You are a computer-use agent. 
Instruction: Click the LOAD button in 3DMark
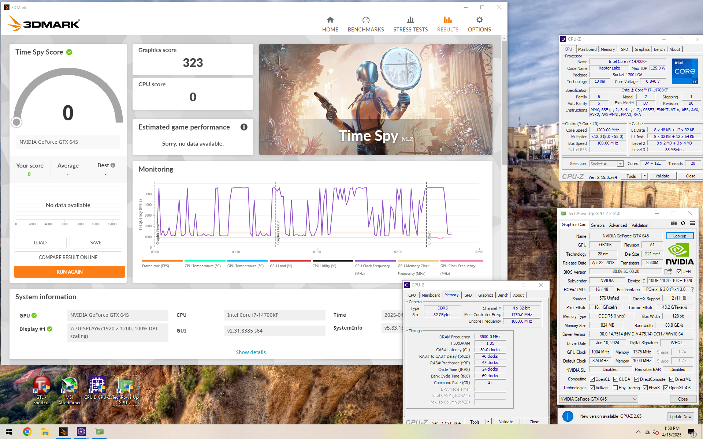[x=40, y=243]
